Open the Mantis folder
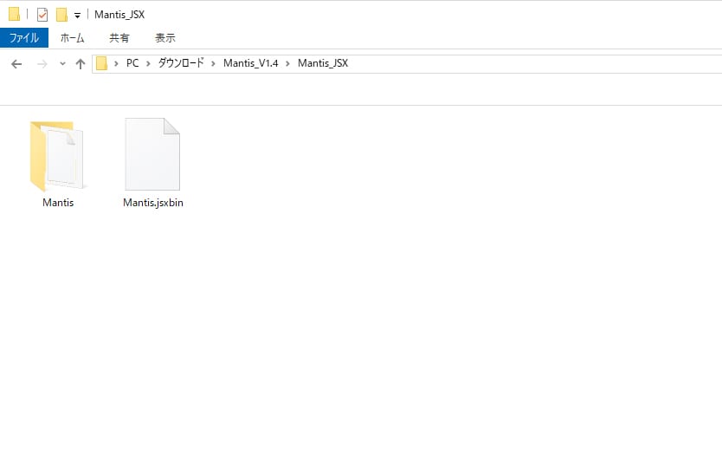722x467 pixels. (x=56, y=155)
